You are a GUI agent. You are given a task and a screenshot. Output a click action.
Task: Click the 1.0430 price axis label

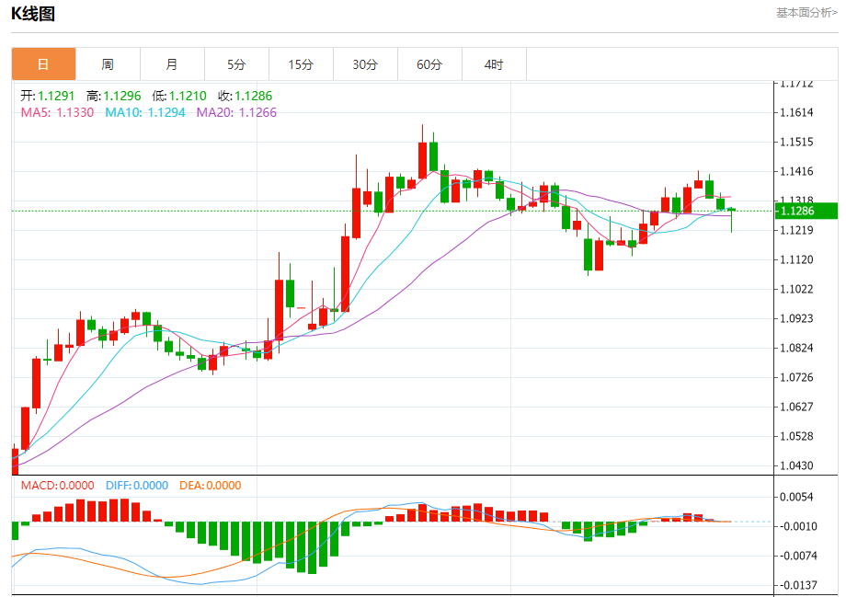[796, 465]
